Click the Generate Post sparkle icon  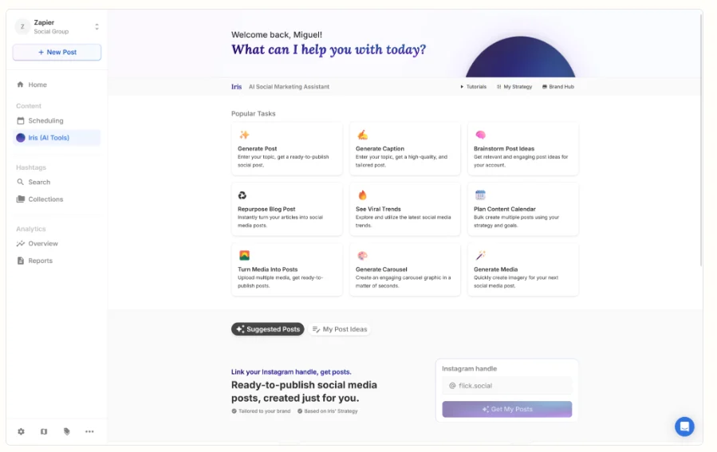244,135
